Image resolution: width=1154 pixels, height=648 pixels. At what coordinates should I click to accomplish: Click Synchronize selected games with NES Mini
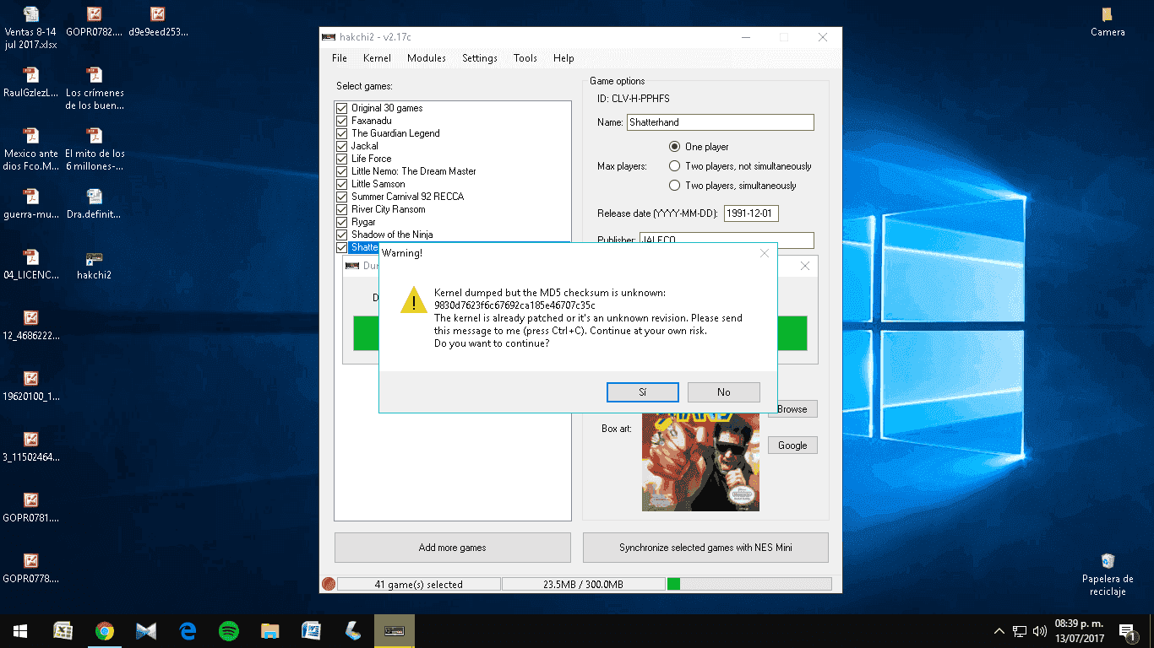click(x=705, y=548)
